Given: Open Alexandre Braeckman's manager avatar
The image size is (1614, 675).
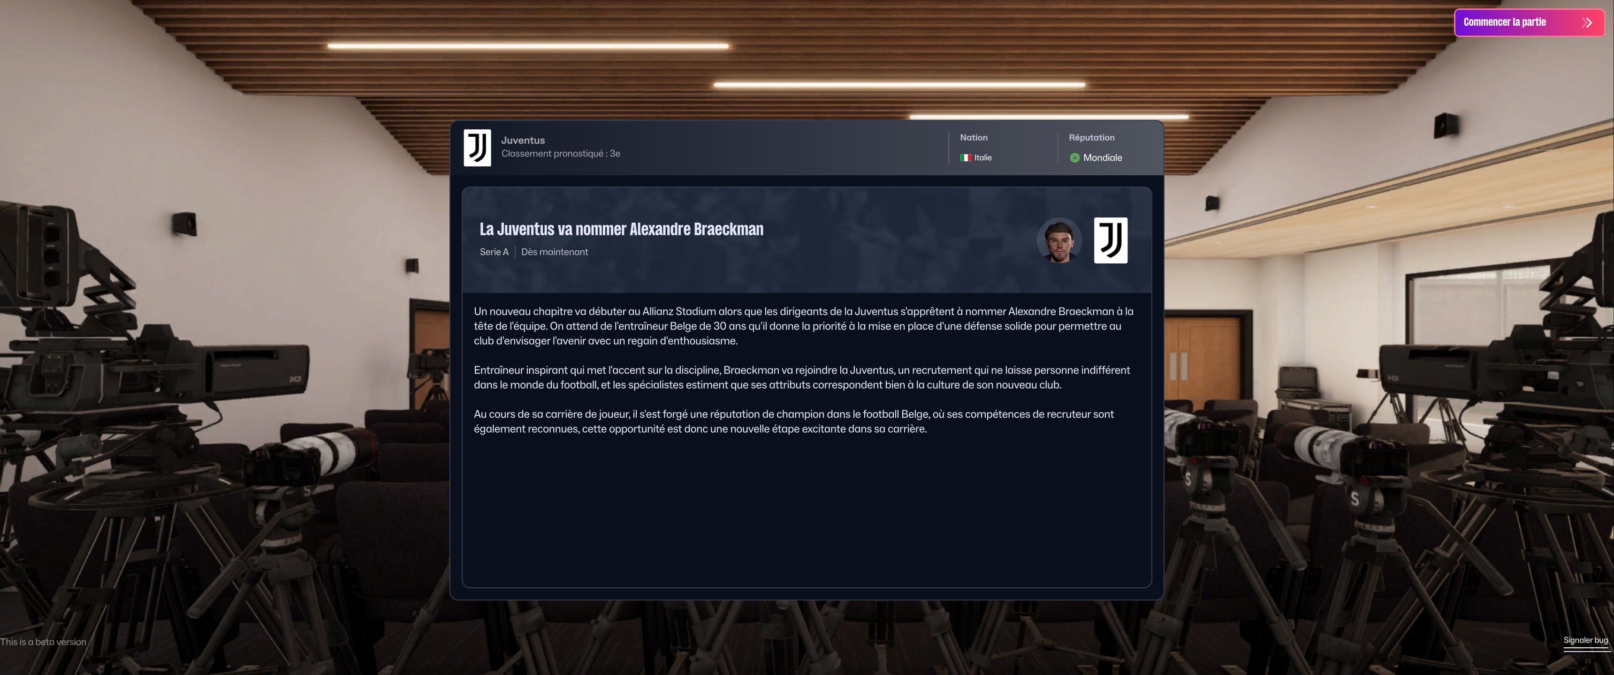Looking at the screenshot, I should click(x=1059, y=240).
